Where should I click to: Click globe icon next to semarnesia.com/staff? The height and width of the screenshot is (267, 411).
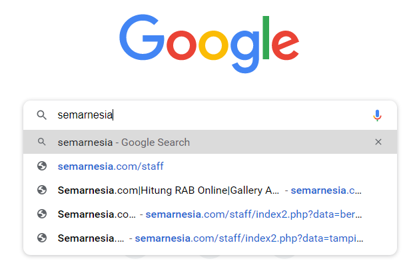click(x=42, y=166)
